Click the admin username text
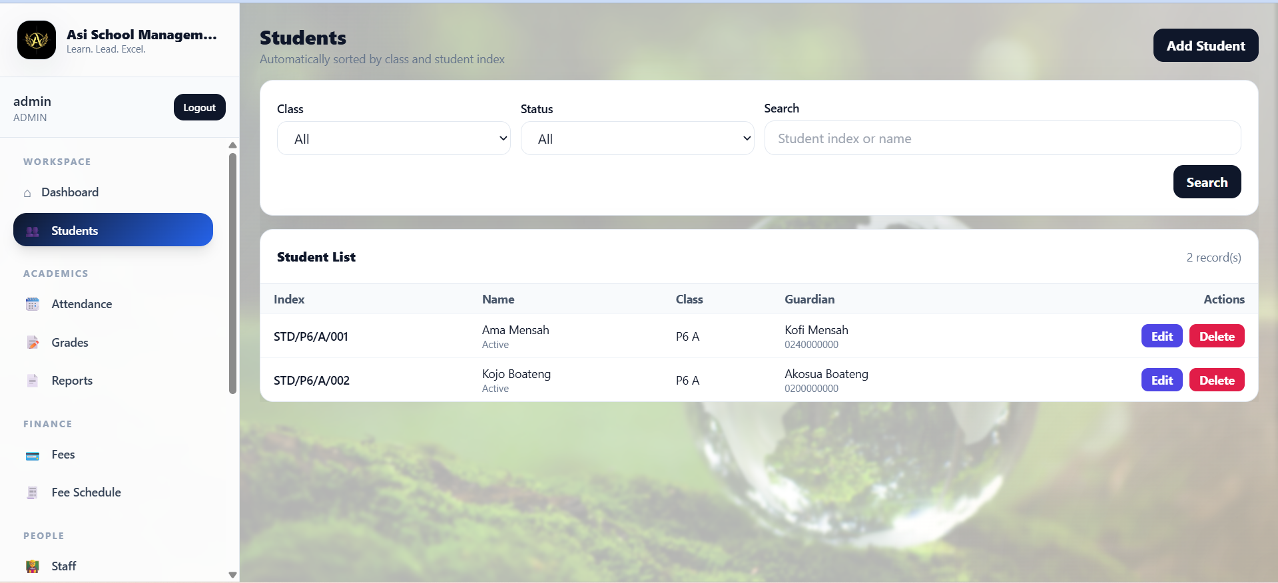 coord(32,101)
